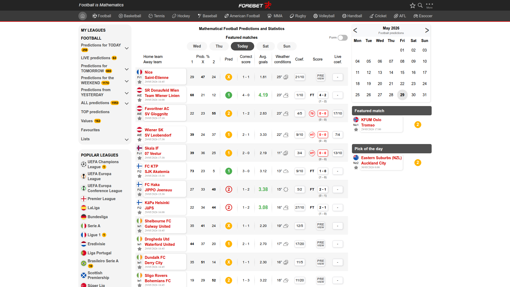This screenshot has width=510, height=287.
Task: Expand Predictions for TOMORROW chevron
Action: 127,69
